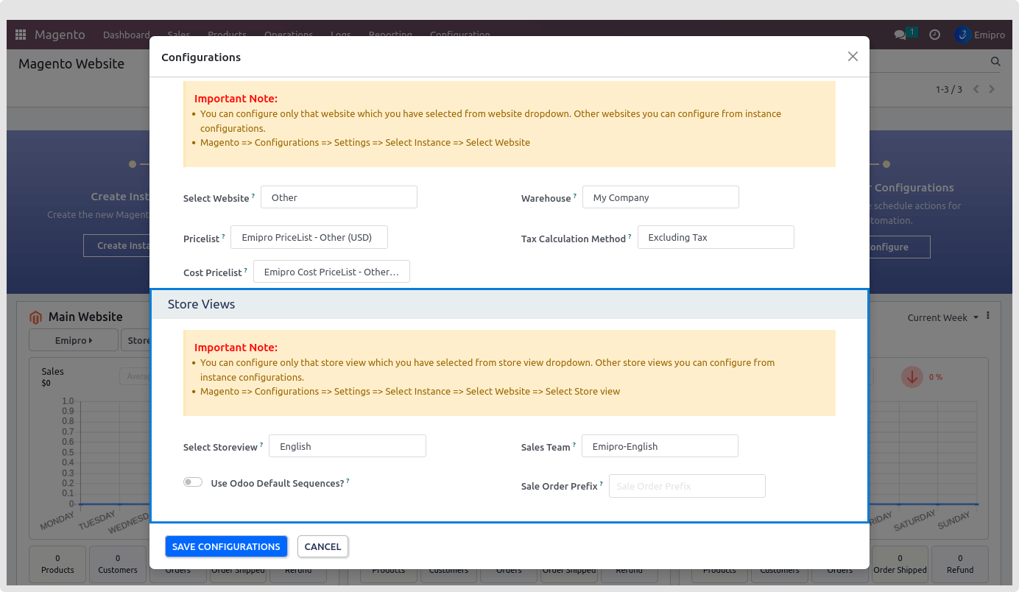Focus the Sale Order Prefix field
The width and height of the screenshot is (1019, 592).
[686, 486]
